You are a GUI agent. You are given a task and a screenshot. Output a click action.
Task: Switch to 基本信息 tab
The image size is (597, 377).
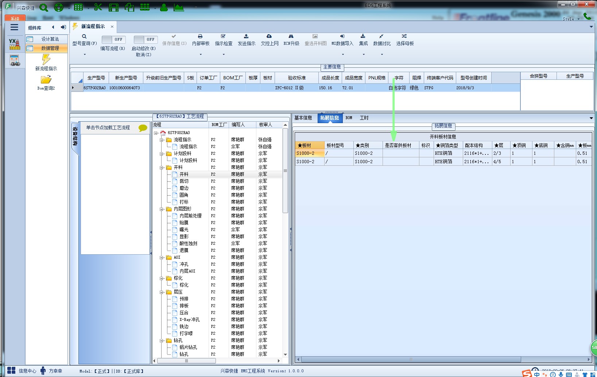pyautogui.click(x=303, y=118)
